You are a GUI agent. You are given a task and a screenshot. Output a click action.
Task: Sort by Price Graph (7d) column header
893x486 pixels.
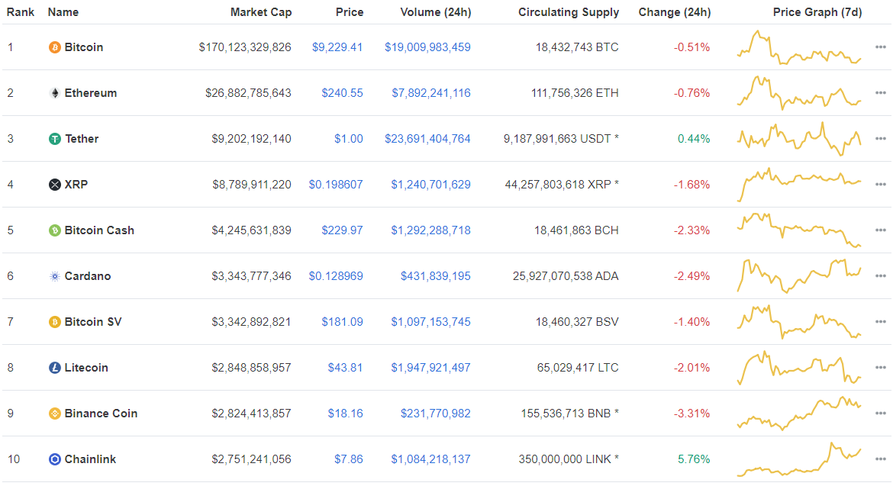817,12
